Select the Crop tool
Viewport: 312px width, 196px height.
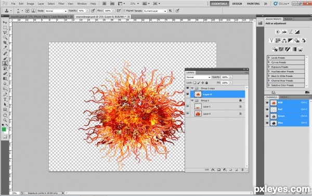point(5,43)
